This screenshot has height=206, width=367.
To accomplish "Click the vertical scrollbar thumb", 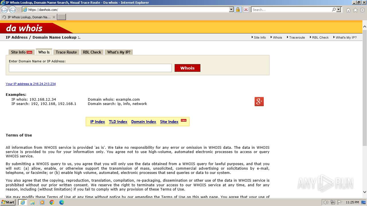I will pyautogui.click(x=364, y=87).
